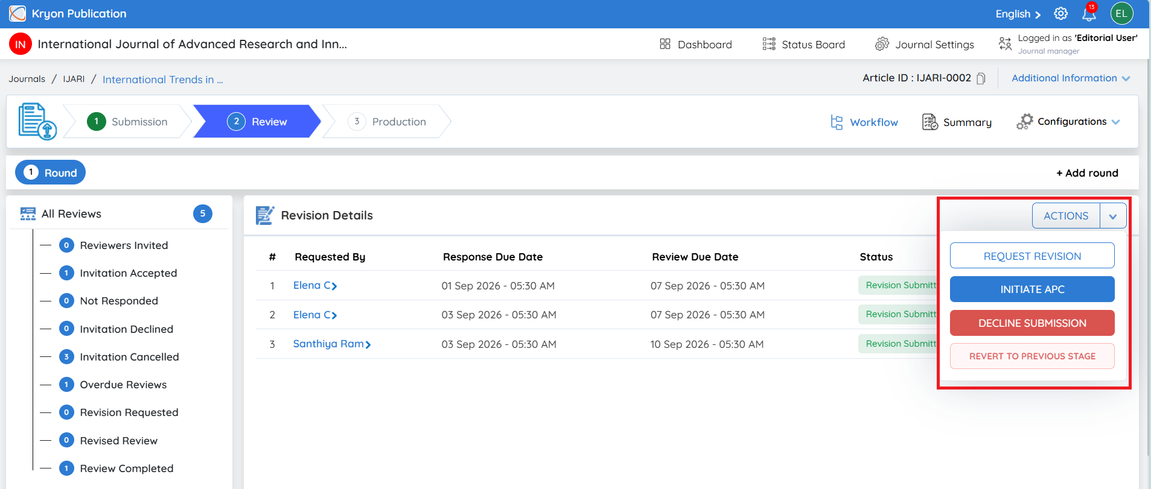Screen dimensions: 1151x489
Task: Copy Article ID using clipboard icon
Action: [x=981, y=78]
